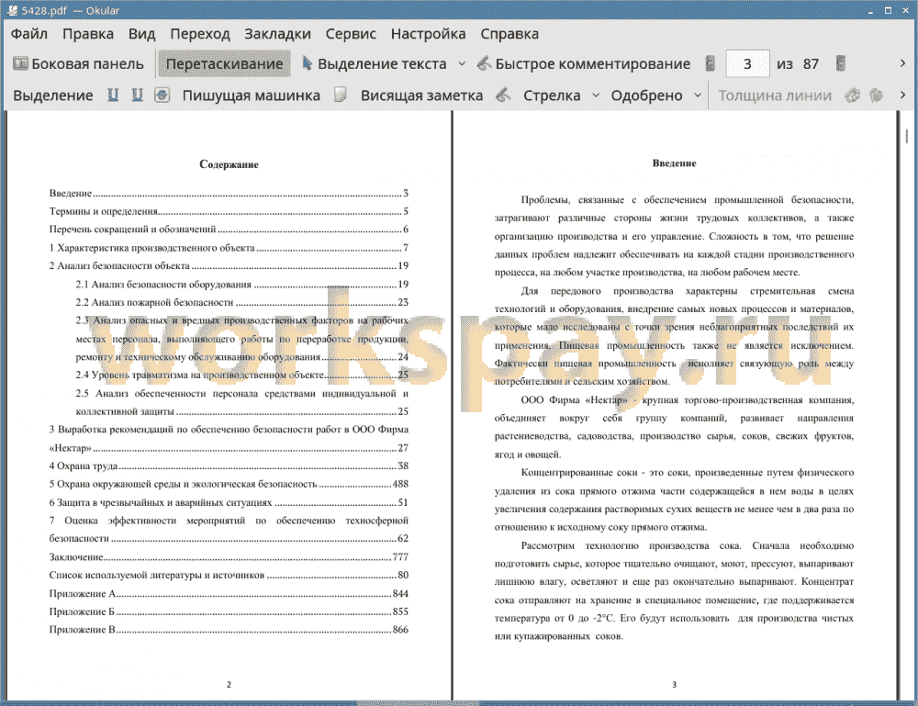Select the Одобрено stamp tool
The width and height of the screenshot is (918, 706).
(x=646, y=95)
